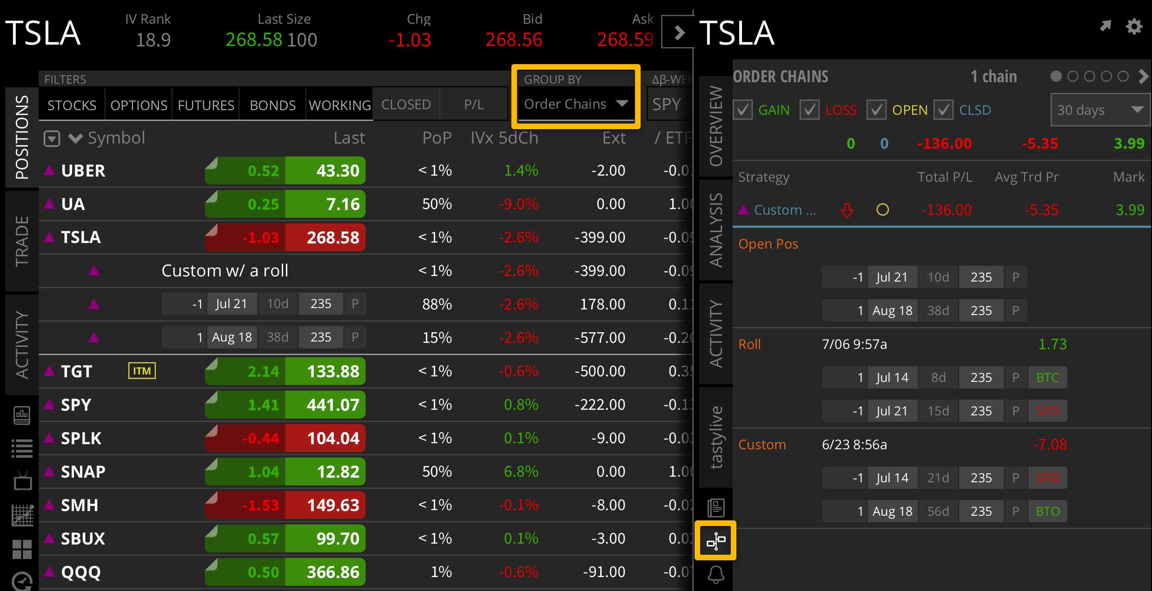This screenshot has width=1152, height=591.
Task: Open the grid chart icon in left sidebar
Action: pos(22,515)
